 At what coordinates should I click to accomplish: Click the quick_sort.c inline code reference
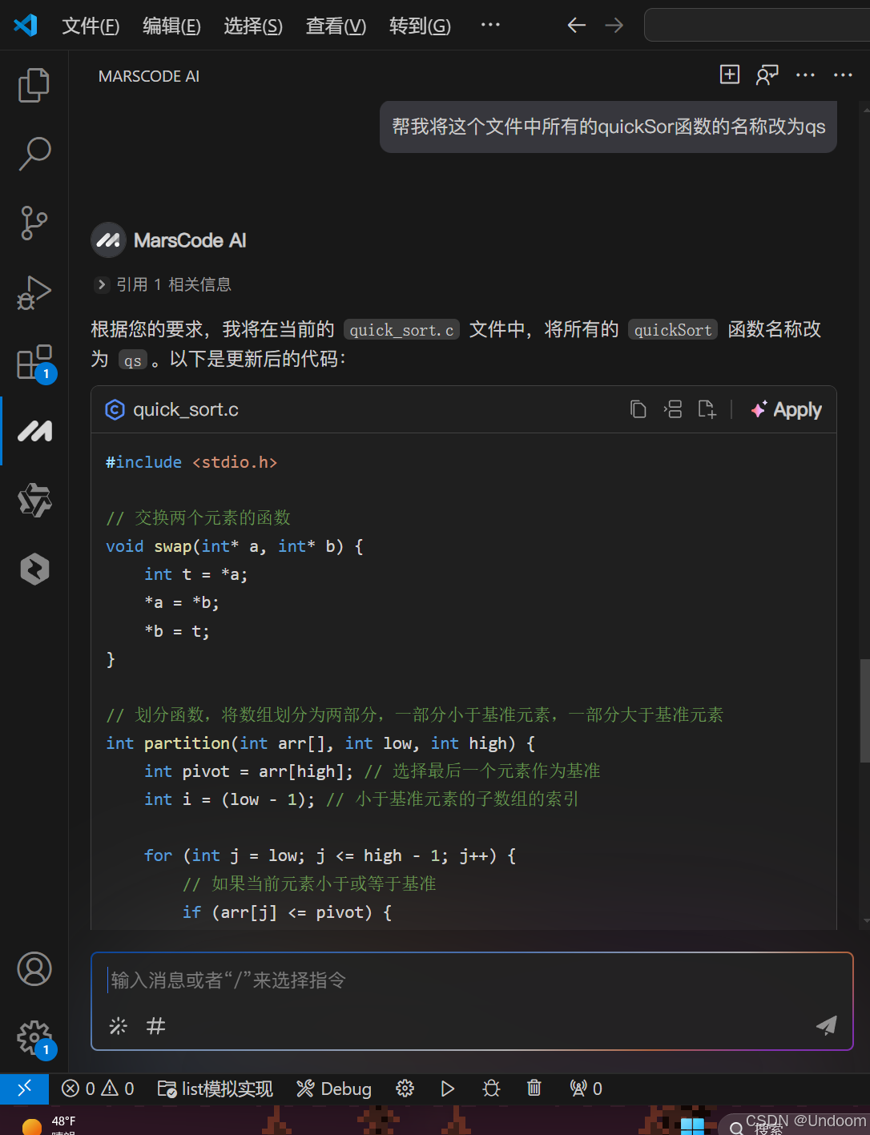pyautogui.click(x=401, y=329)
